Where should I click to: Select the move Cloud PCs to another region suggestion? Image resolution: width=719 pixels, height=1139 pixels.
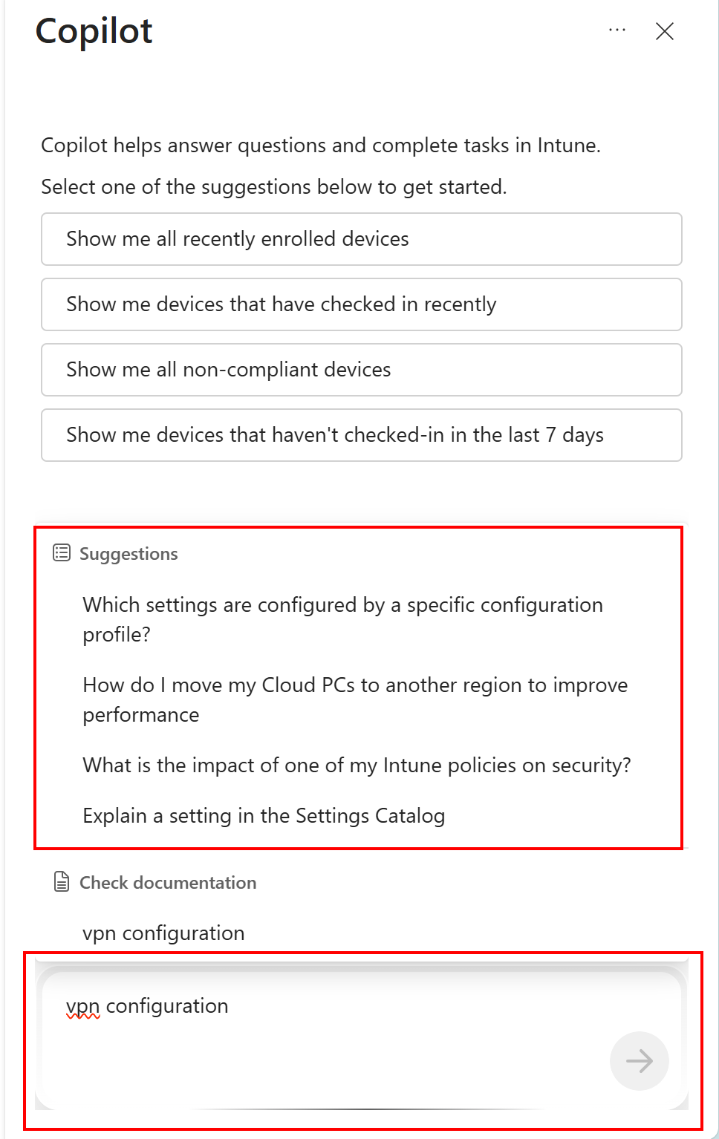tap(354, 699)
